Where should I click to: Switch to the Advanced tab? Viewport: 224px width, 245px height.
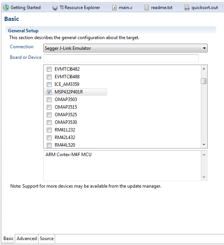point(27,239)
